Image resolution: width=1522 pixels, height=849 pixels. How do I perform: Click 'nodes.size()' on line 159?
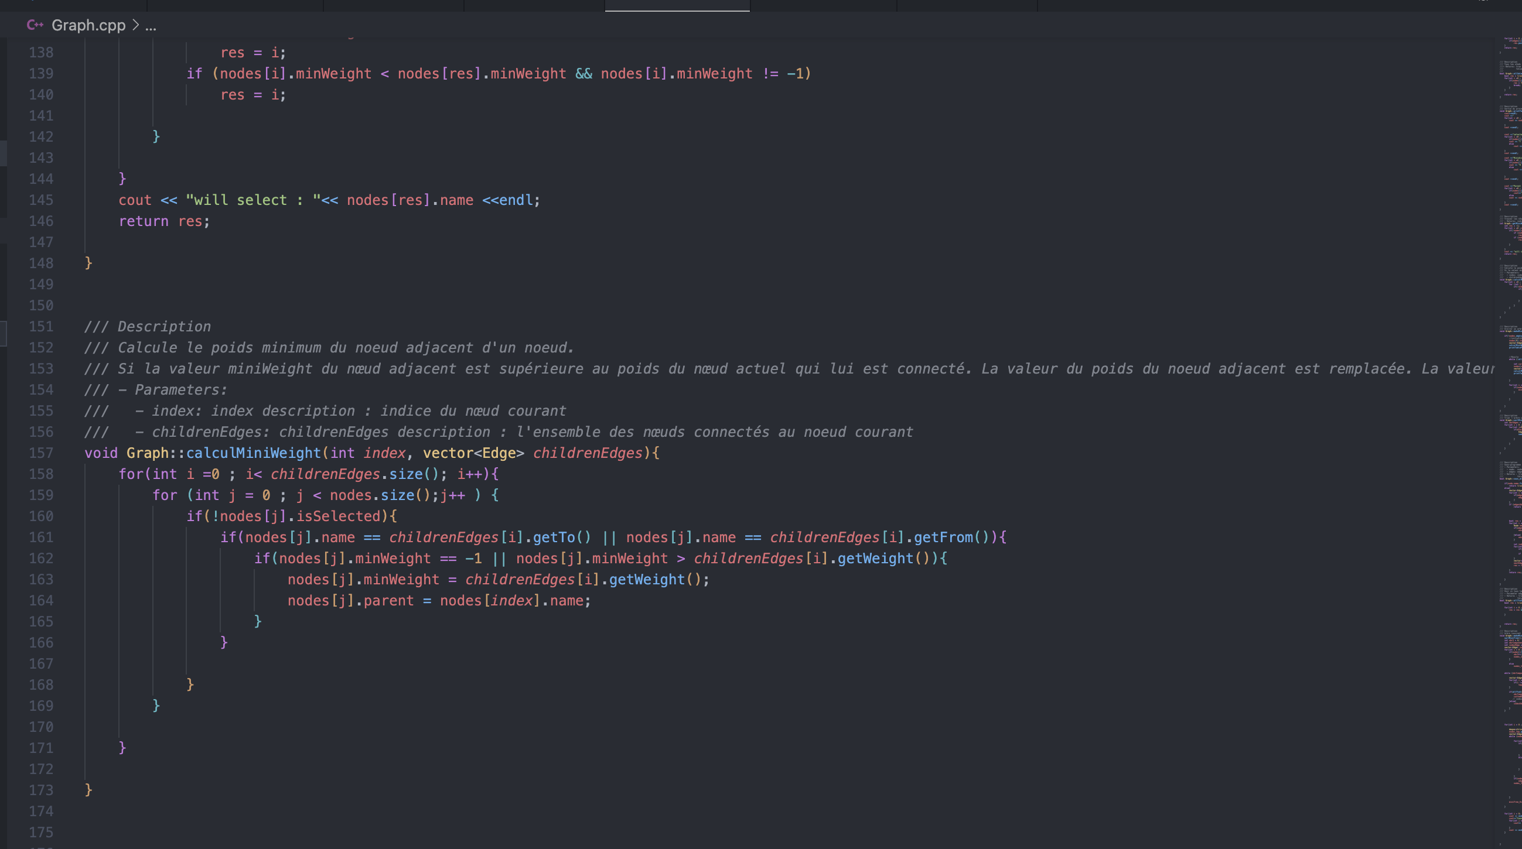pyautogui.click(x=381, y=495)
